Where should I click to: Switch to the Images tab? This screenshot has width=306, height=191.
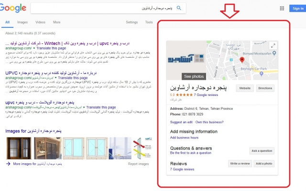22,22
